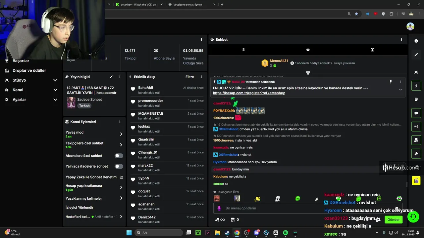The width and height of the screenshot is (424, 238).
Task: Click the channel points infinity icon
Action: coord(220,219)
